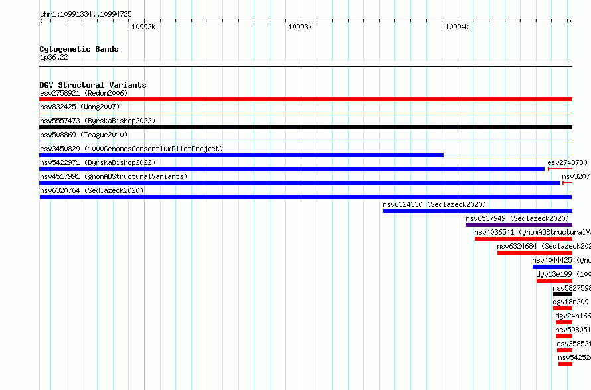The height and width of the screenshot is (390, 591).
Task: Select the black nsv5557473 variant bar
Action: pyautogui.click(x=305, y=127)
